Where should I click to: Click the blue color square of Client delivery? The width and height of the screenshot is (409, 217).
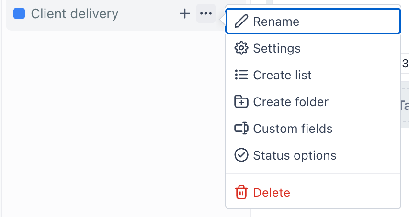19,13
